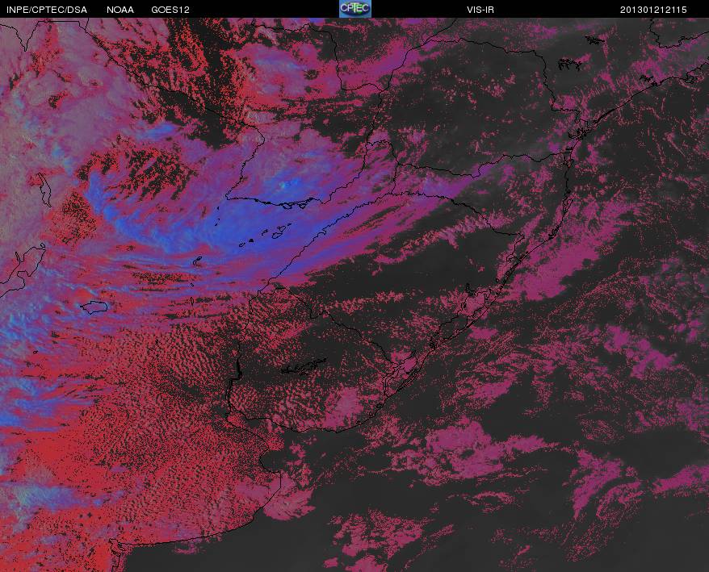Select the INPE/CPTEC/DSA header text

(x=47, y=10)
